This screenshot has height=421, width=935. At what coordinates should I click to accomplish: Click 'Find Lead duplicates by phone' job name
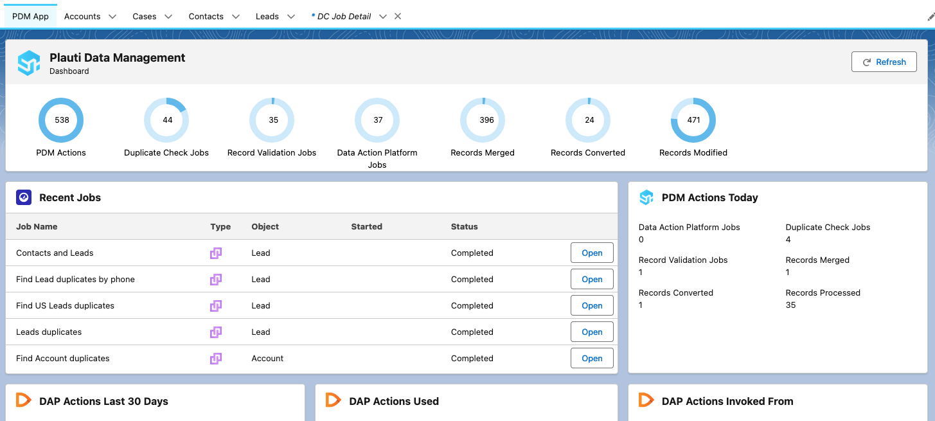(x=75, y=280)
